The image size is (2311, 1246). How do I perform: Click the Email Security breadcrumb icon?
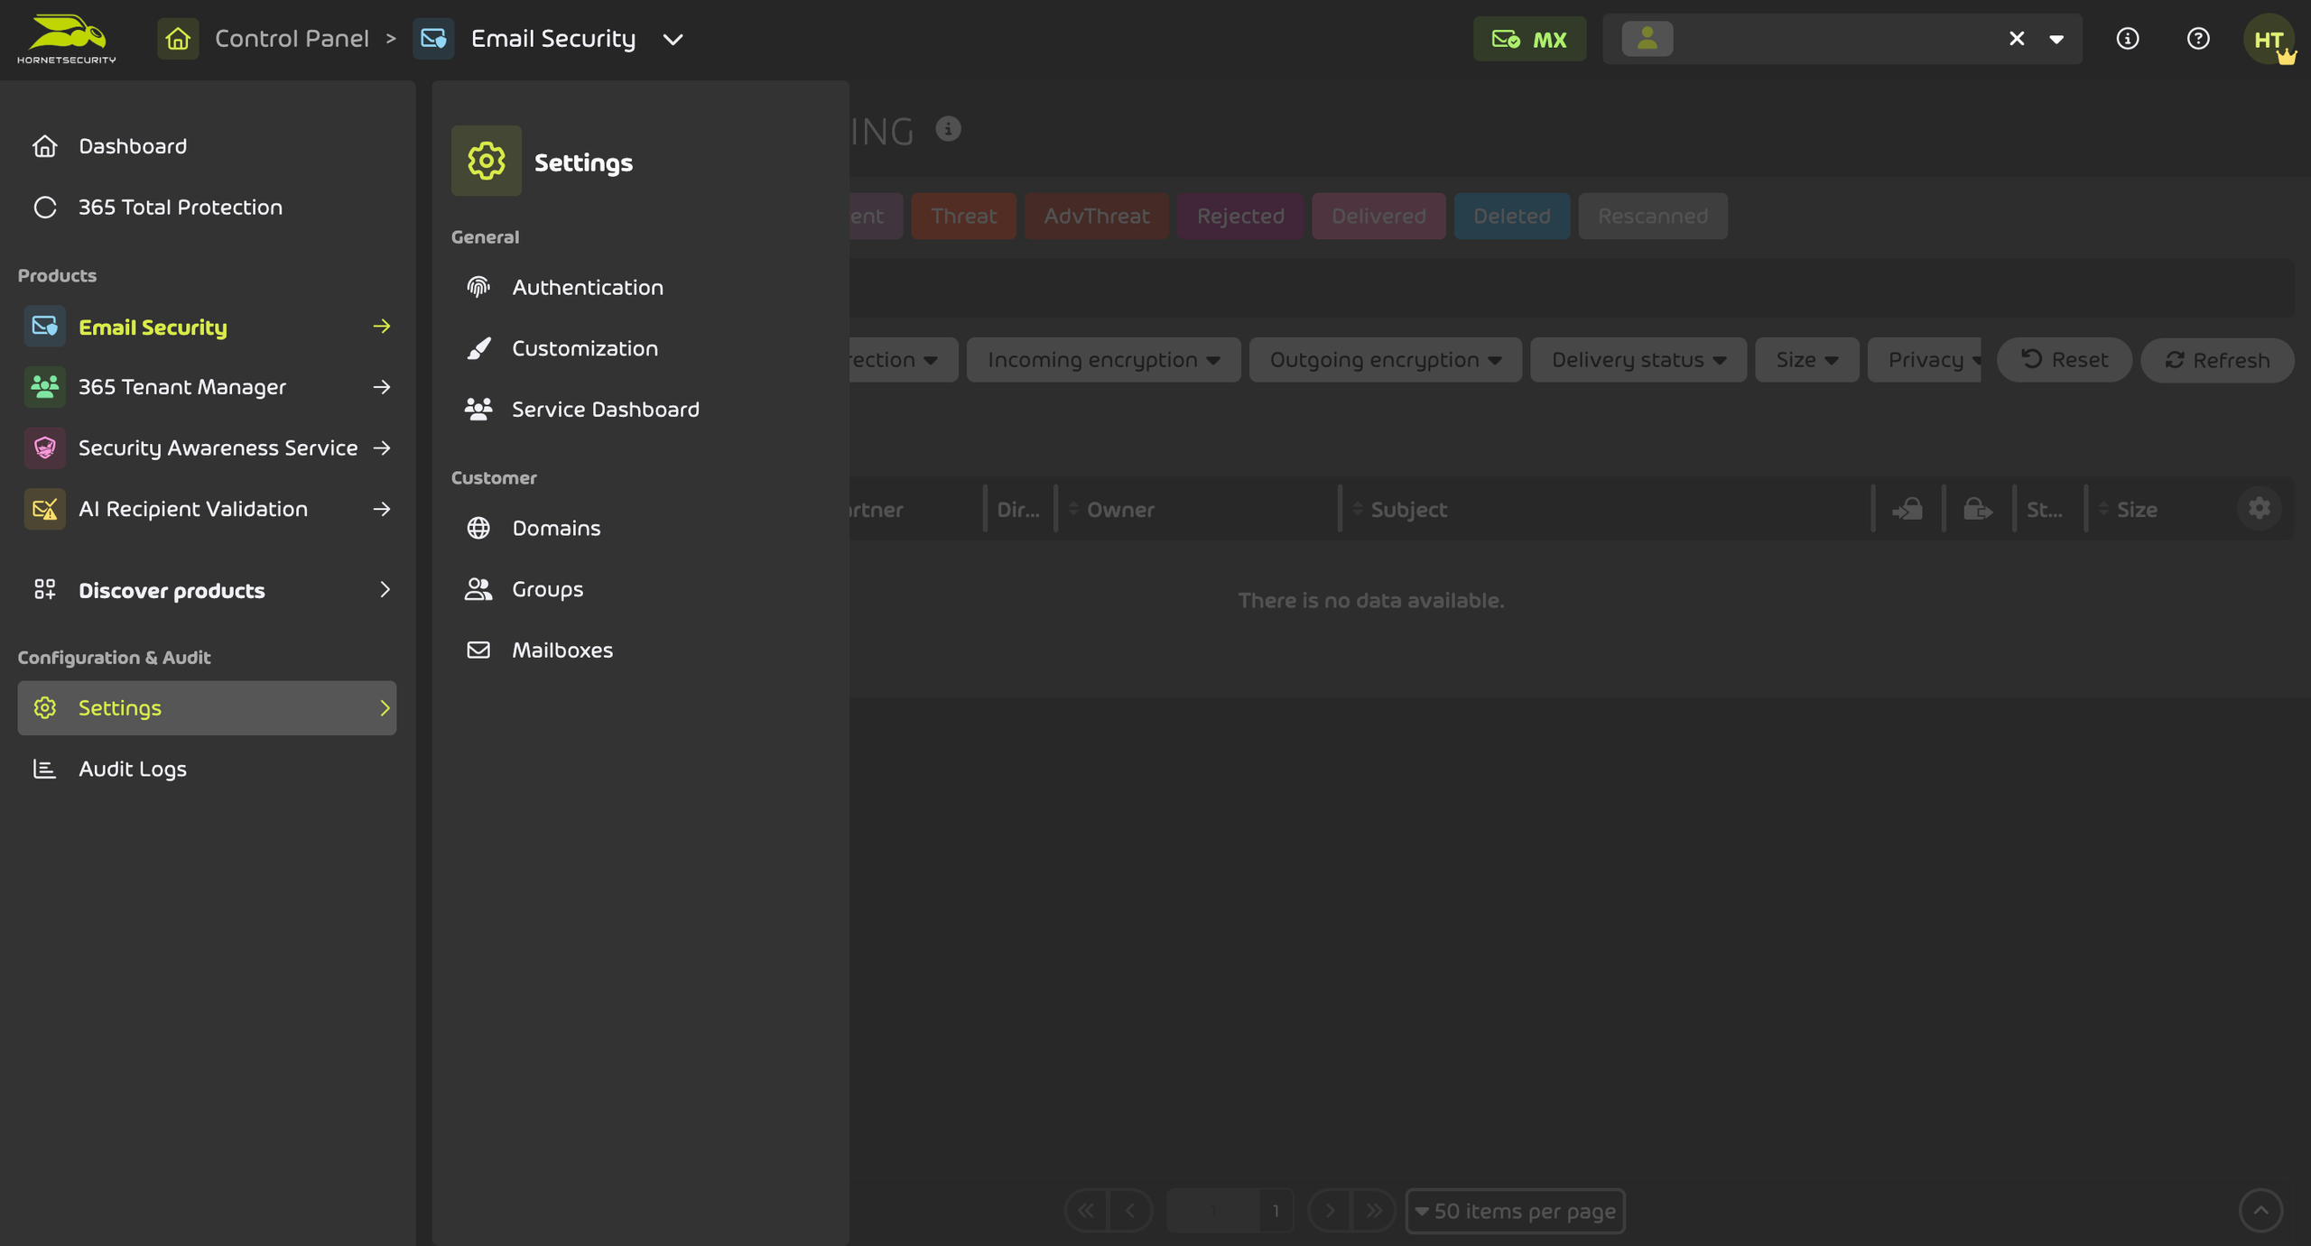[433, 39]
